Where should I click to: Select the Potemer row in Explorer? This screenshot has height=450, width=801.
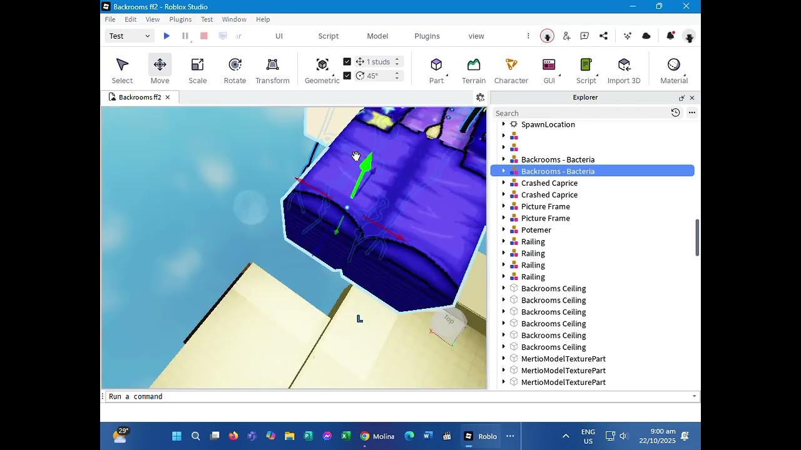592,230
